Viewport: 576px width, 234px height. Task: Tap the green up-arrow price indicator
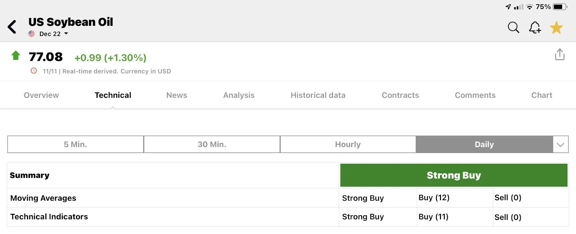point(16,55)
